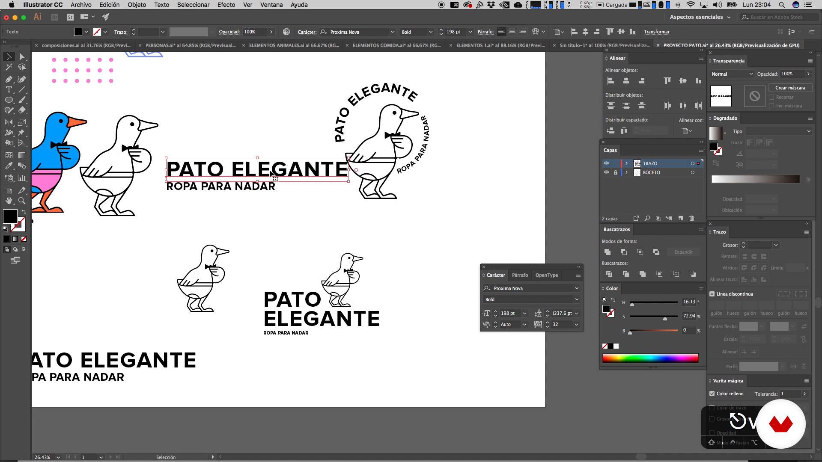Switch to the Párrafo tab
822x462 pixels.
click(520, 275)
